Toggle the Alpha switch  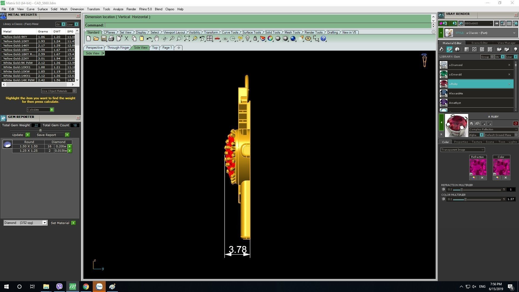(481, 135)
